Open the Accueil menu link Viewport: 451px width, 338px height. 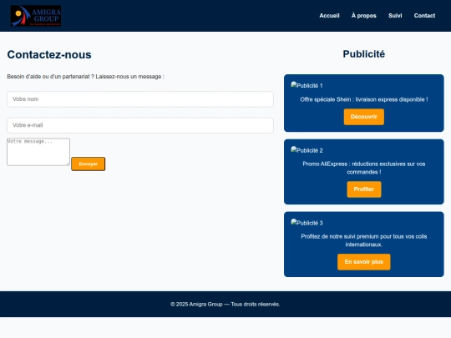(x=329, y=16)
